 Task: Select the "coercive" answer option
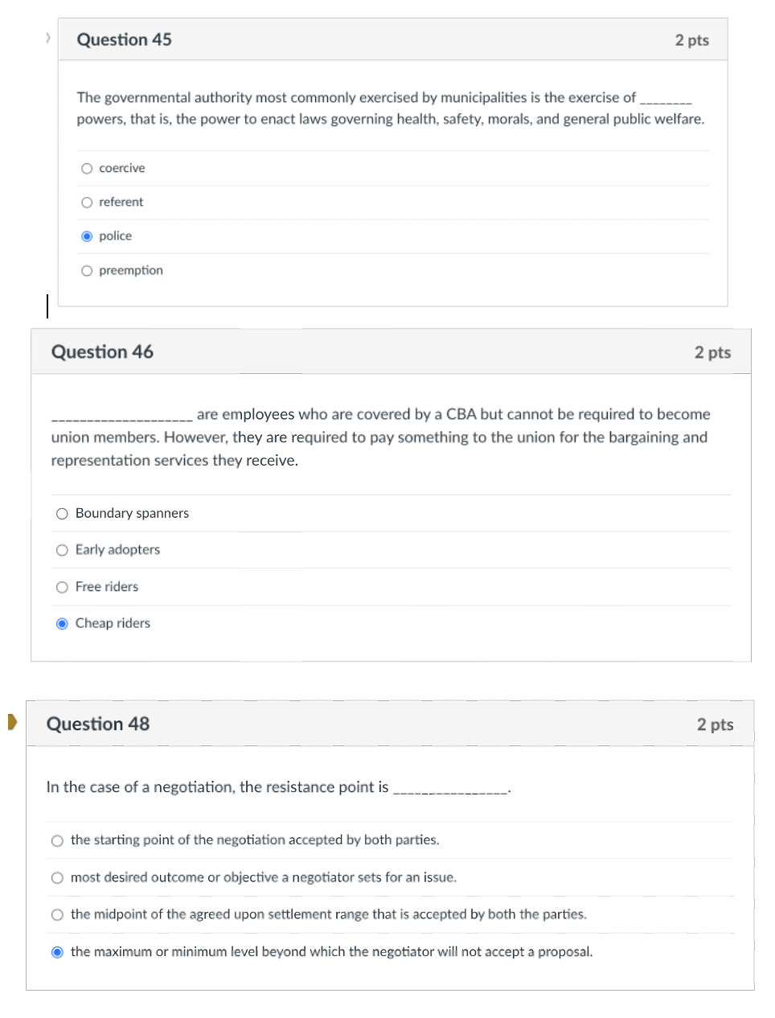[87, 168]
